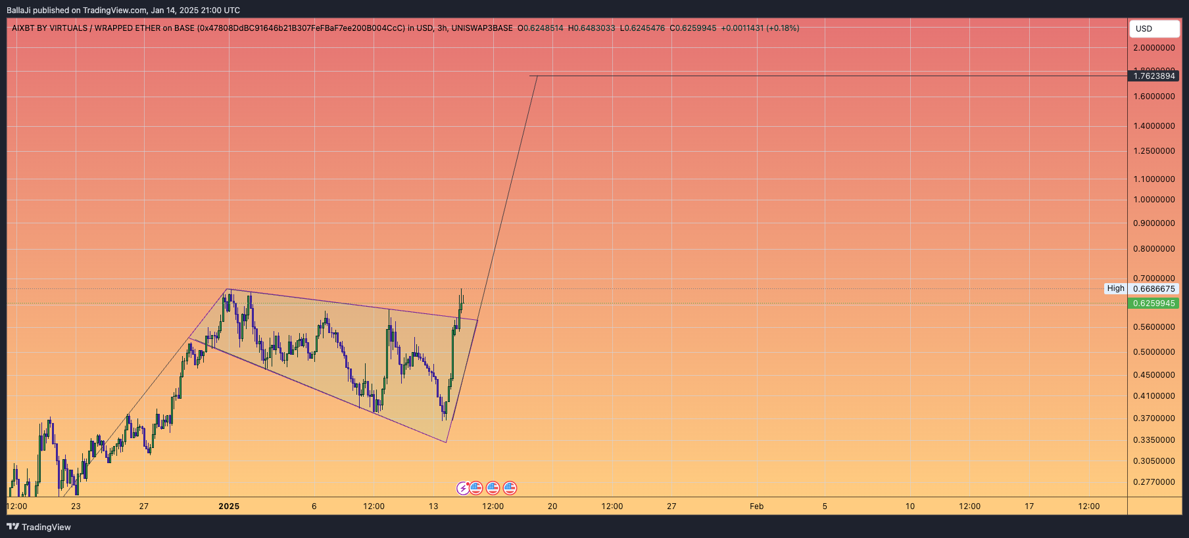Screen dimensions: 1189x538
Task: Click the 1.2500000 price axis label
Action: [1153, 151]
